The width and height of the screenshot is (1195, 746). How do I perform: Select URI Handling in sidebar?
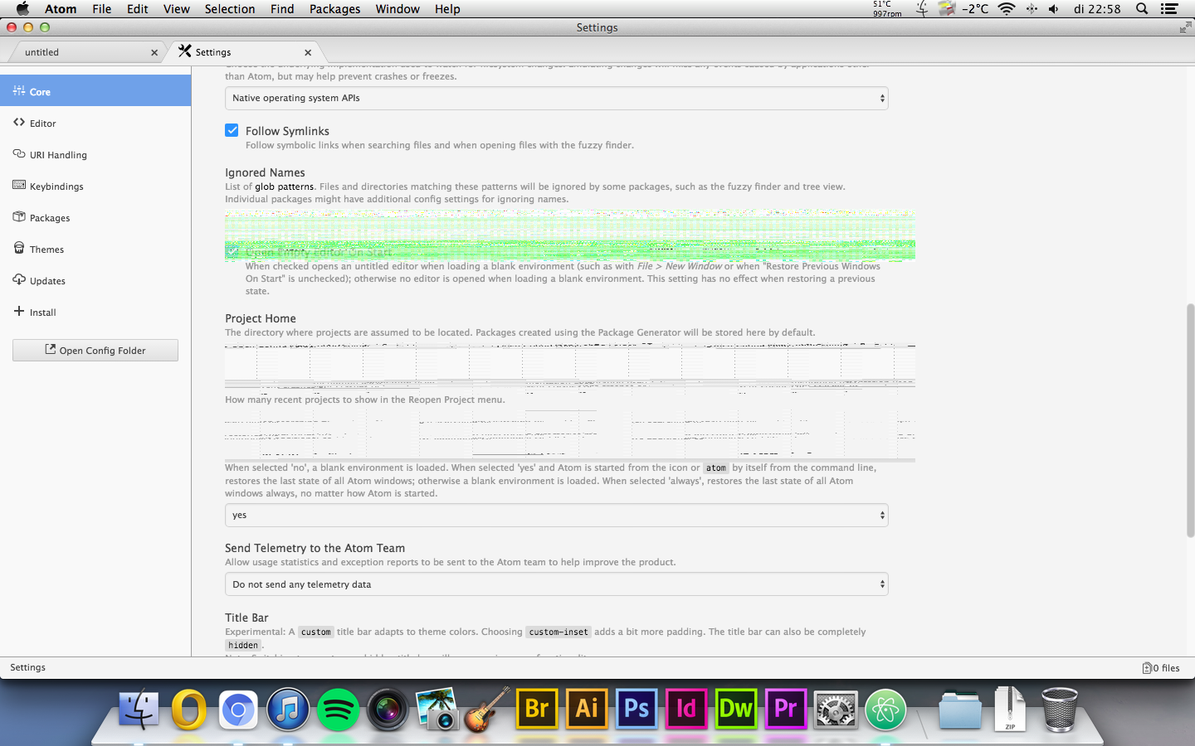tap(95, 154)
